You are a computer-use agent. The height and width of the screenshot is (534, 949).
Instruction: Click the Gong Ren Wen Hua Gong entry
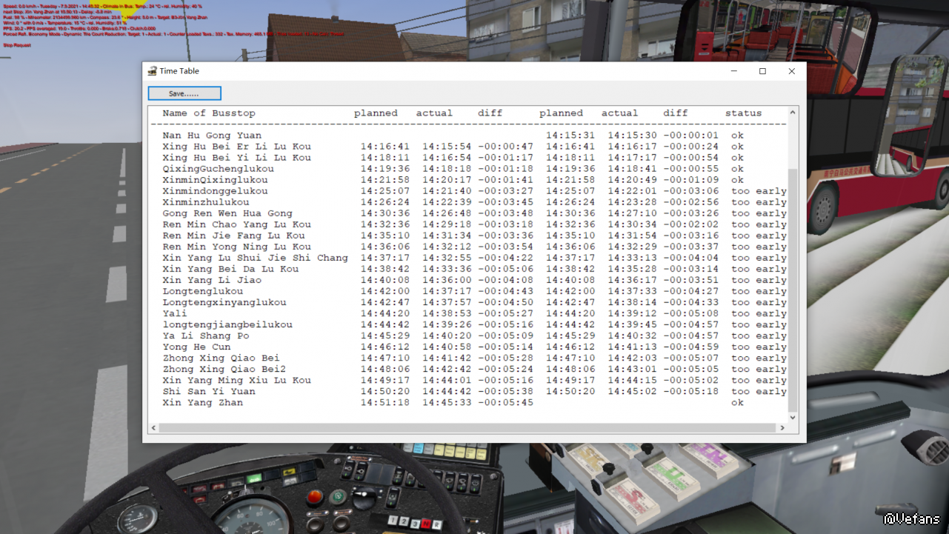pos(227,213)
